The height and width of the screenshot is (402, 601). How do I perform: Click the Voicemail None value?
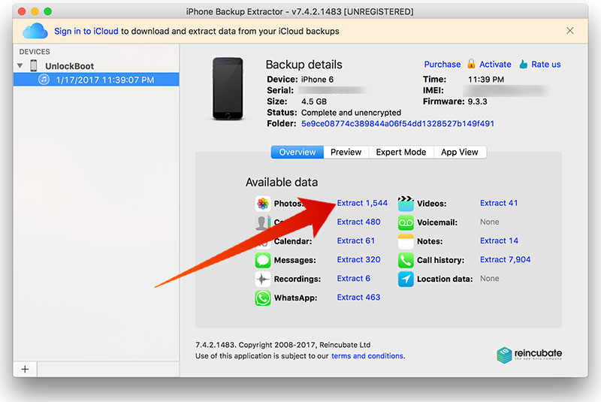point(490,222)
